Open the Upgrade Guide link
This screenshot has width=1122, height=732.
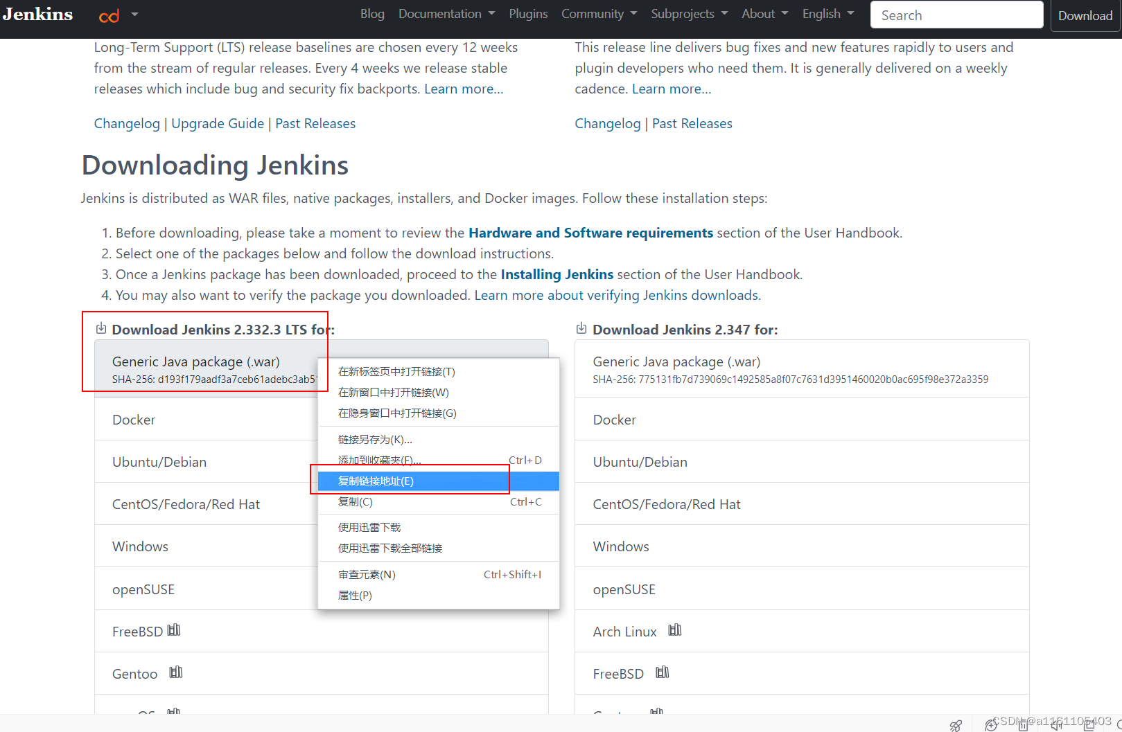click(x=218, y=123)
